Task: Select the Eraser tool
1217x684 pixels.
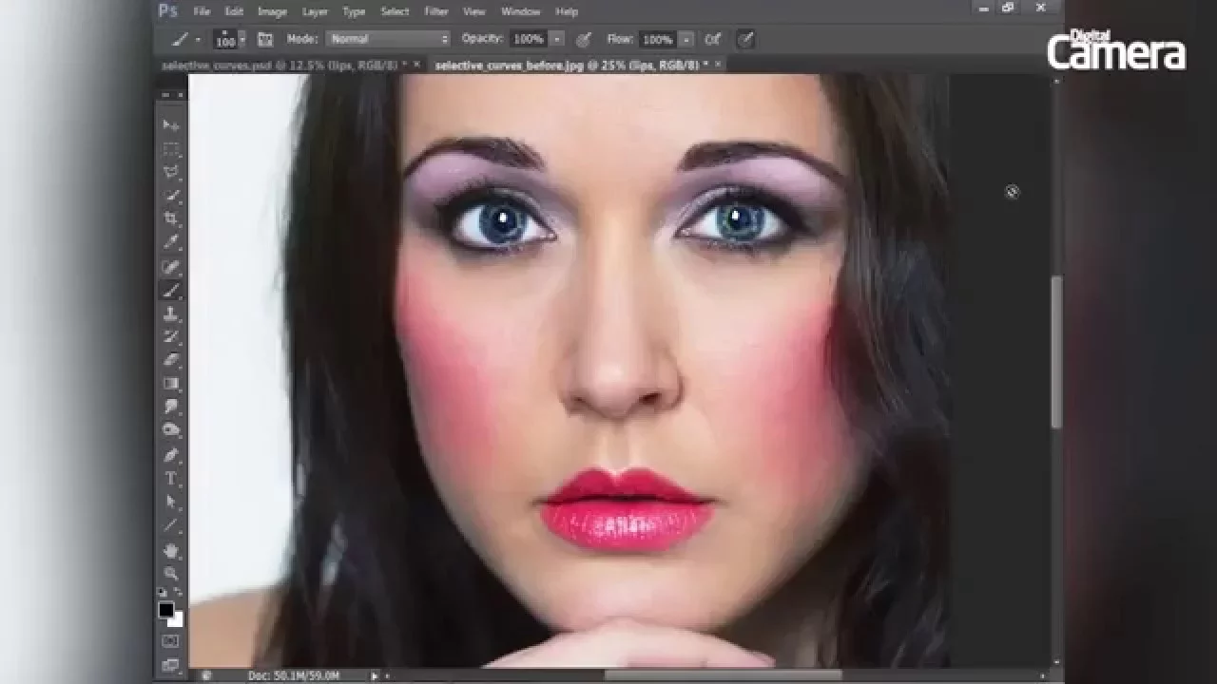Action: pyautogui.click(x=171, y=360)
